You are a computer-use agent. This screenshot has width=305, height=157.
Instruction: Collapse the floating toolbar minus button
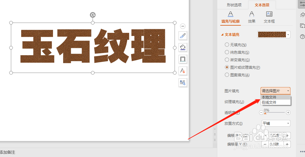(183, 26)
